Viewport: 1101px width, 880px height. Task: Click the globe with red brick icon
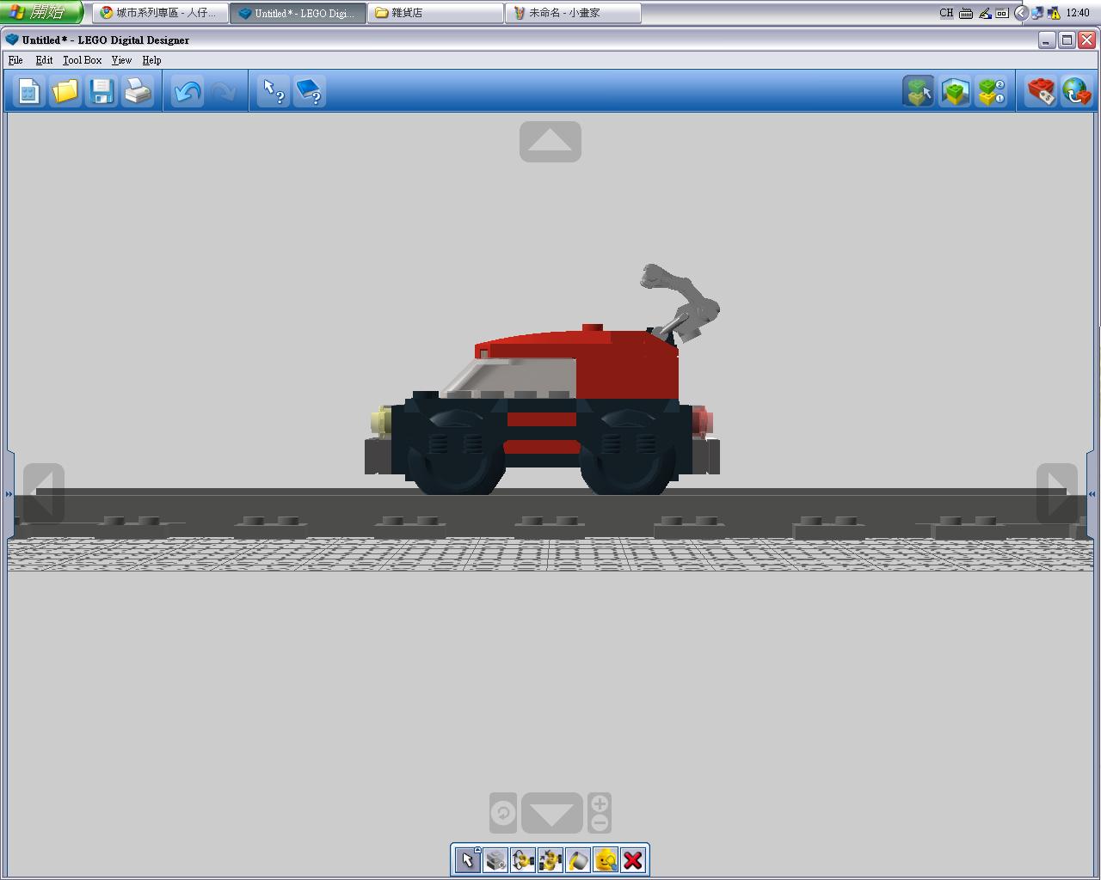(x=1077, y=91)
